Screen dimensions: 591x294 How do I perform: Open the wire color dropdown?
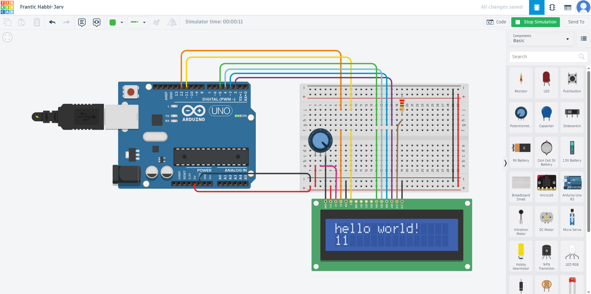point(116,22)
